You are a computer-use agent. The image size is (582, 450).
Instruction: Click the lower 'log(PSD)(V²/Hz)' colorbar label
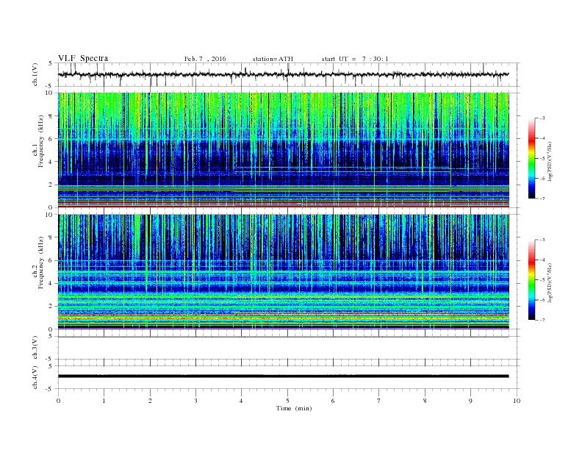pyautogui.click(x=550, y=282)
